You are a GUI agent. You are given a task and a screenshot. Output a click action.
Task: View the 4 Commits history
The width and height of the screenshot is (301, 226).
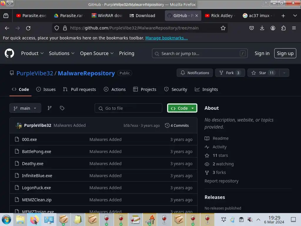pos(177,125)
